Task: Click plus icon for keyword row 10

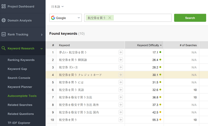Action: [x=121, y=120]
